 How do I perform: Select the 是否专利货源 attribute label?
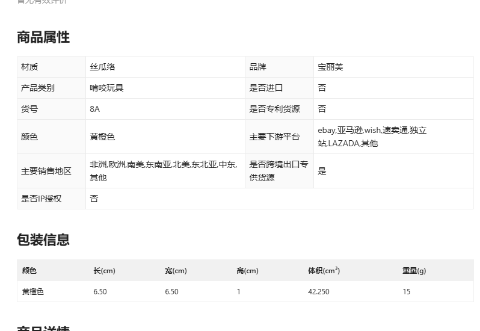click(274, 109)
